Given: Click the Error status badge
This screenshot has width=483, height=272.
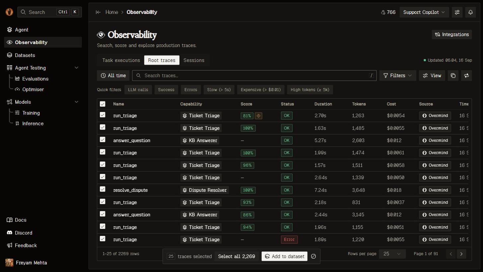Looking at the screenshot, I should pos(289,240).
